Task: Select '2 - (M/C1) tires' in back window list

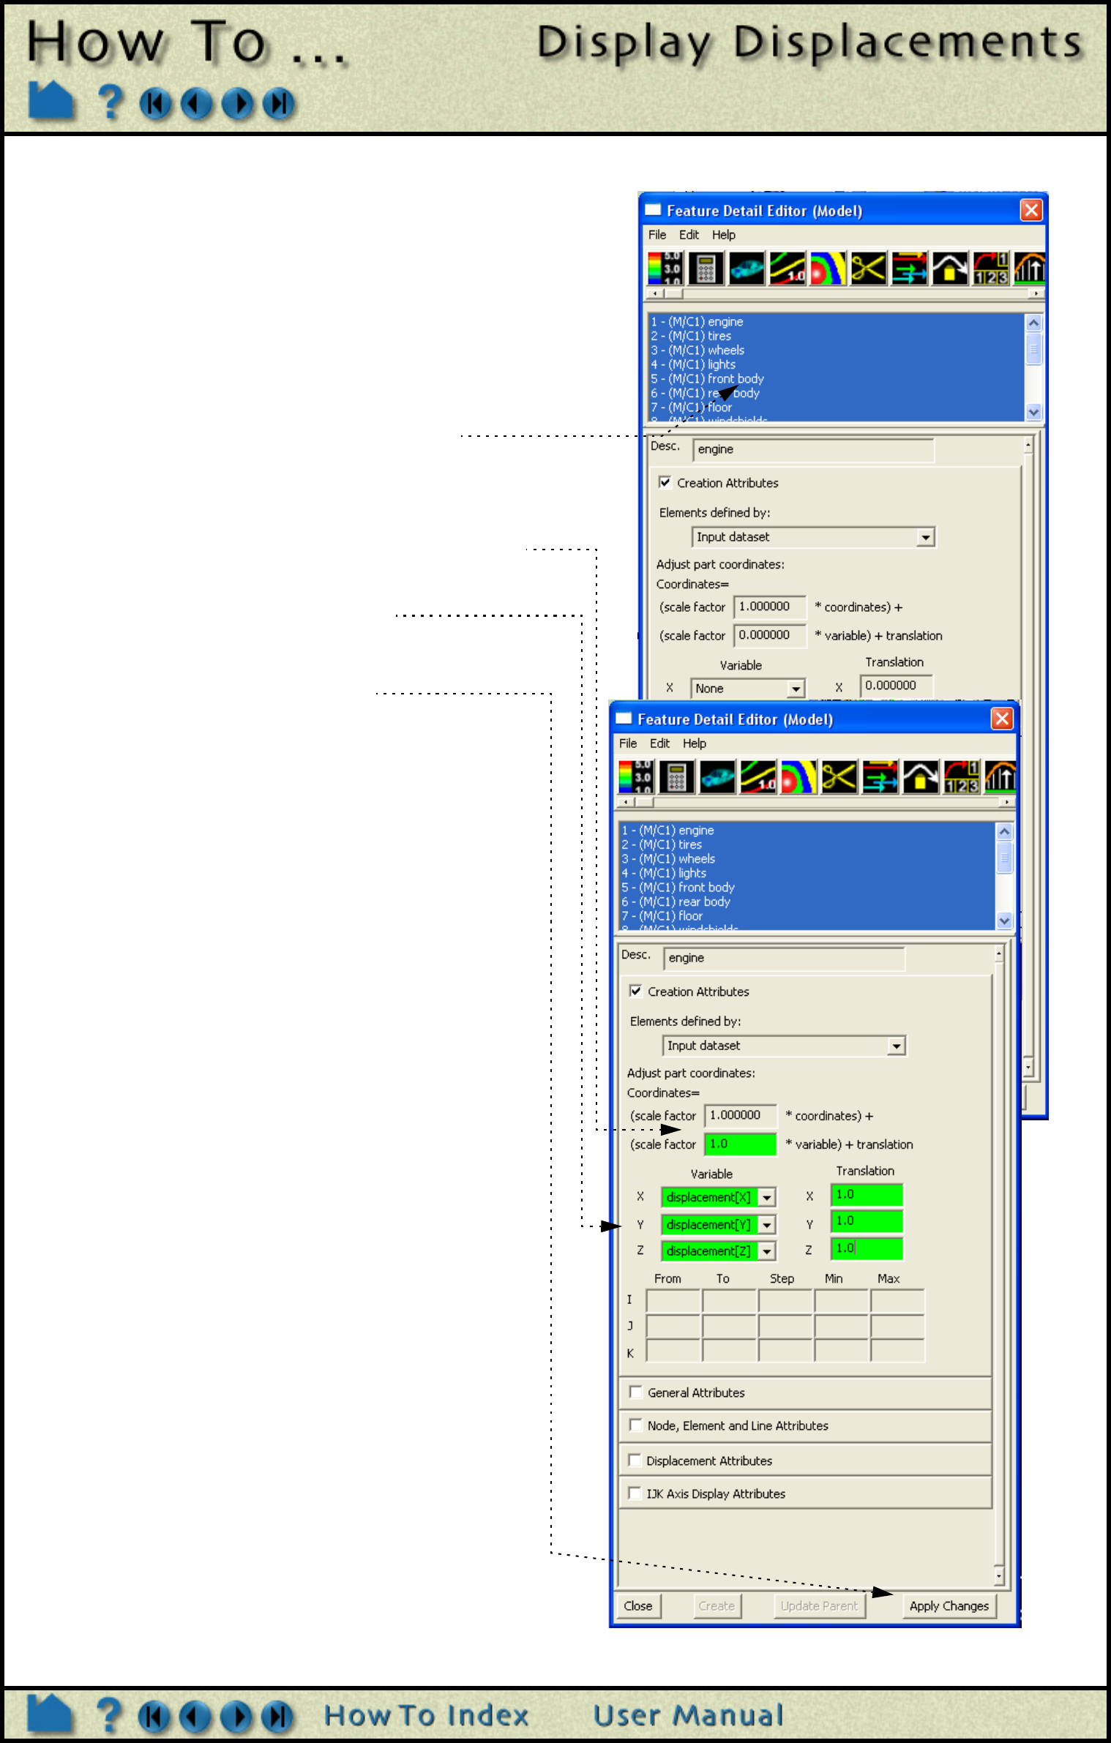Action: click(836, 336)
